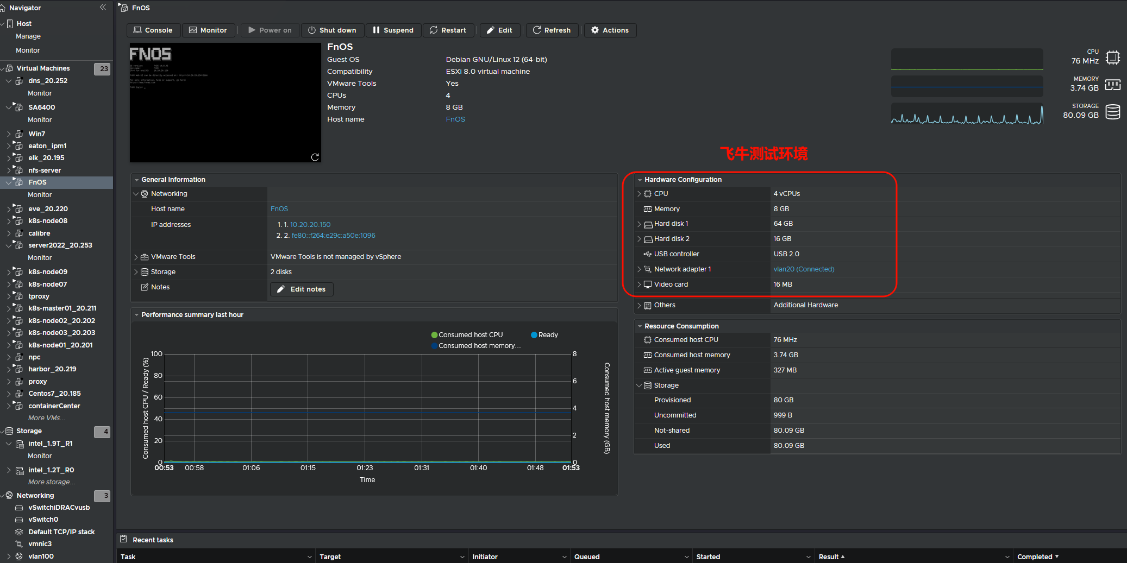Click the Default TCP/IP stack icon
Image resolution: width=1127 pixels, height=563 pixels.
pos(19,532)
